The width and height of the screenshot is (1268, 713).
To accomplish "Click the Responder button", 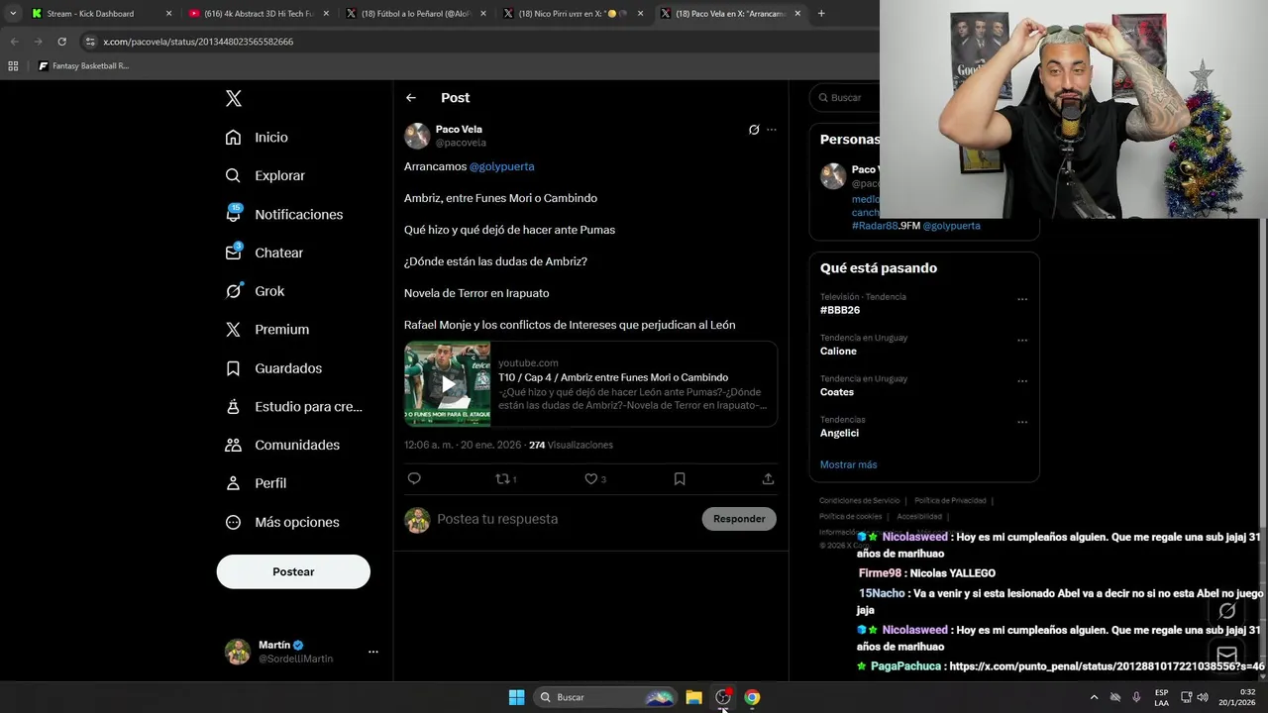I will tap(739, 519).
